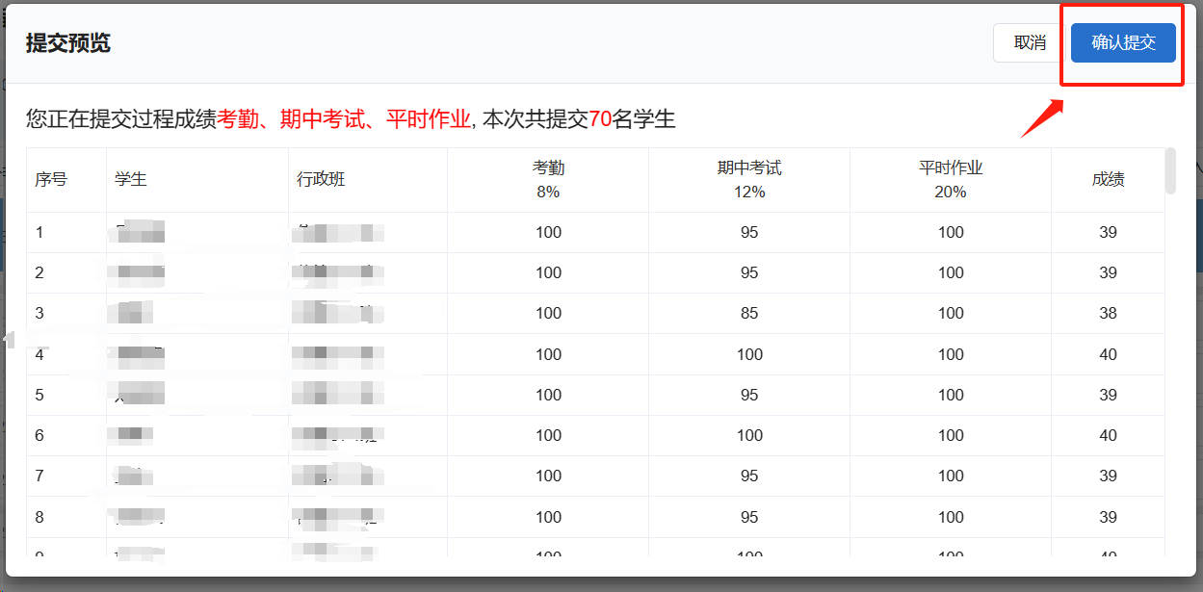Screen dimensions: 1203x592
Task: Click the 行政班 column header
Action: pos(322,179)
